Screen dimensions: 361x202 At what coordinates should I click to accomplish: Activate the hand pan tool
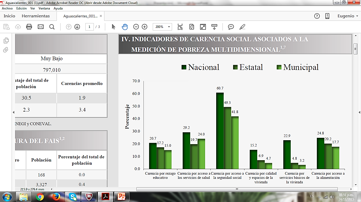125,27
